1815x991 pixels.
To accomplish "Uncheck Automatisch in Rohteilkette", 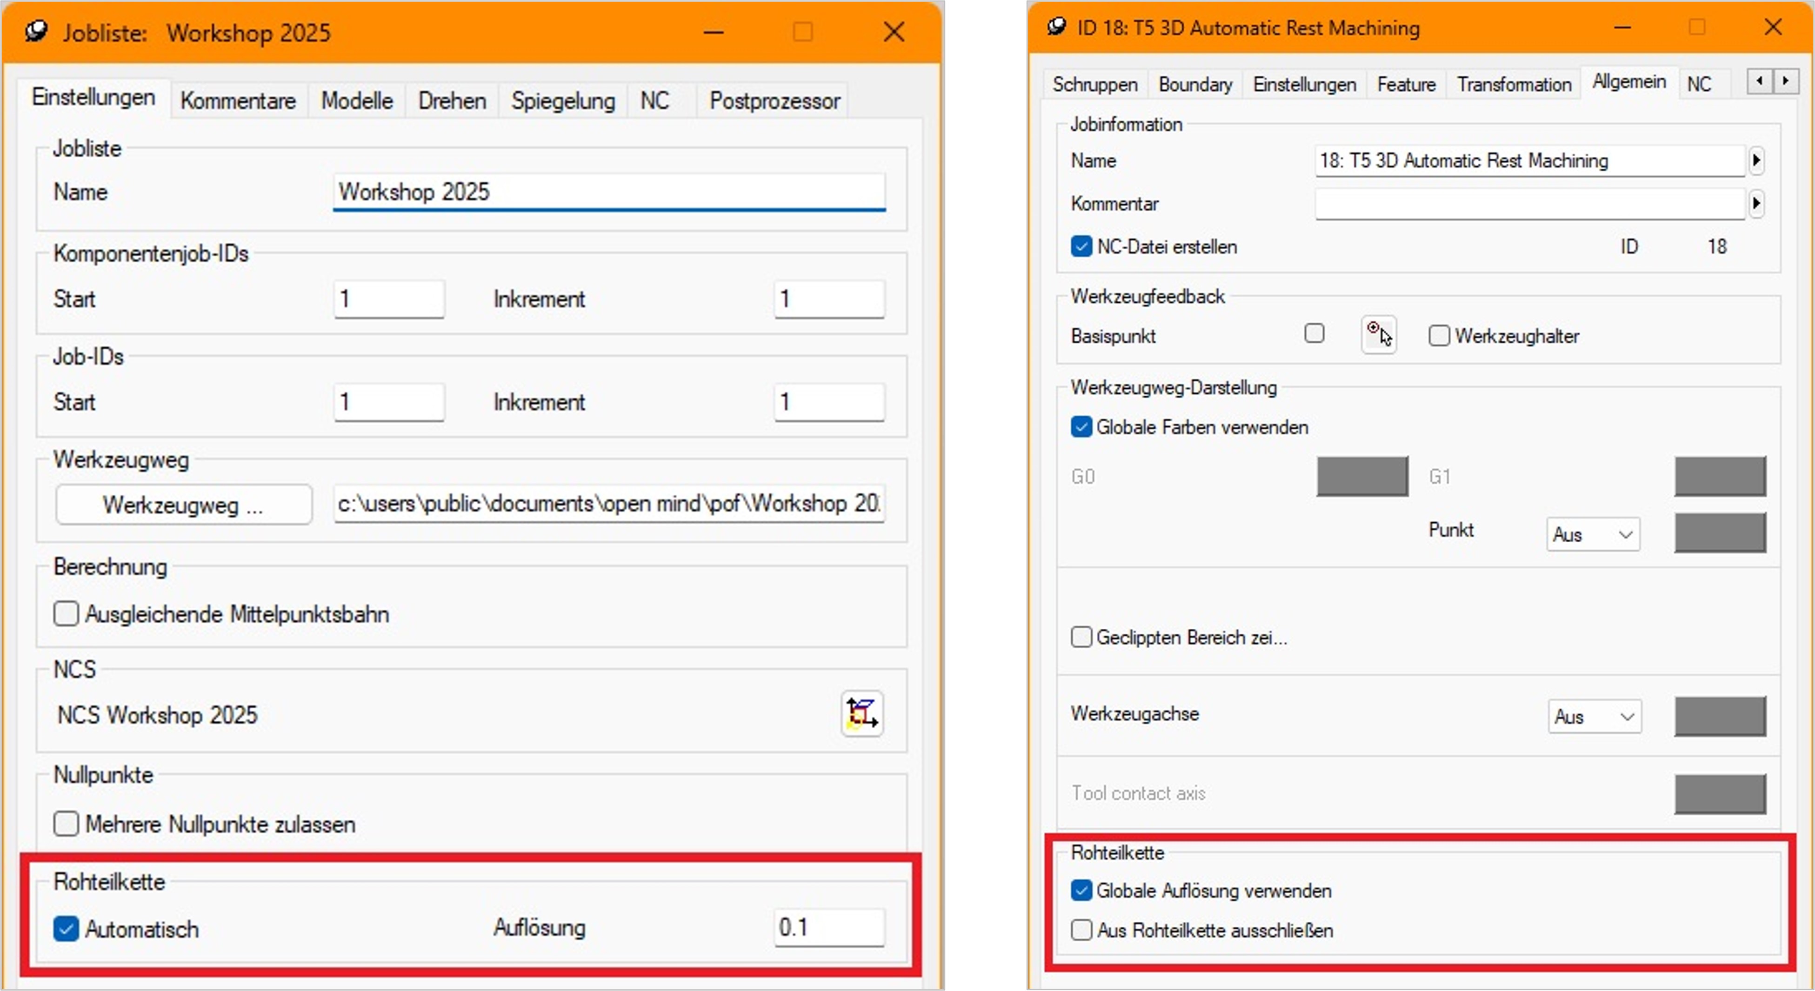I will (x=66, y=929).
